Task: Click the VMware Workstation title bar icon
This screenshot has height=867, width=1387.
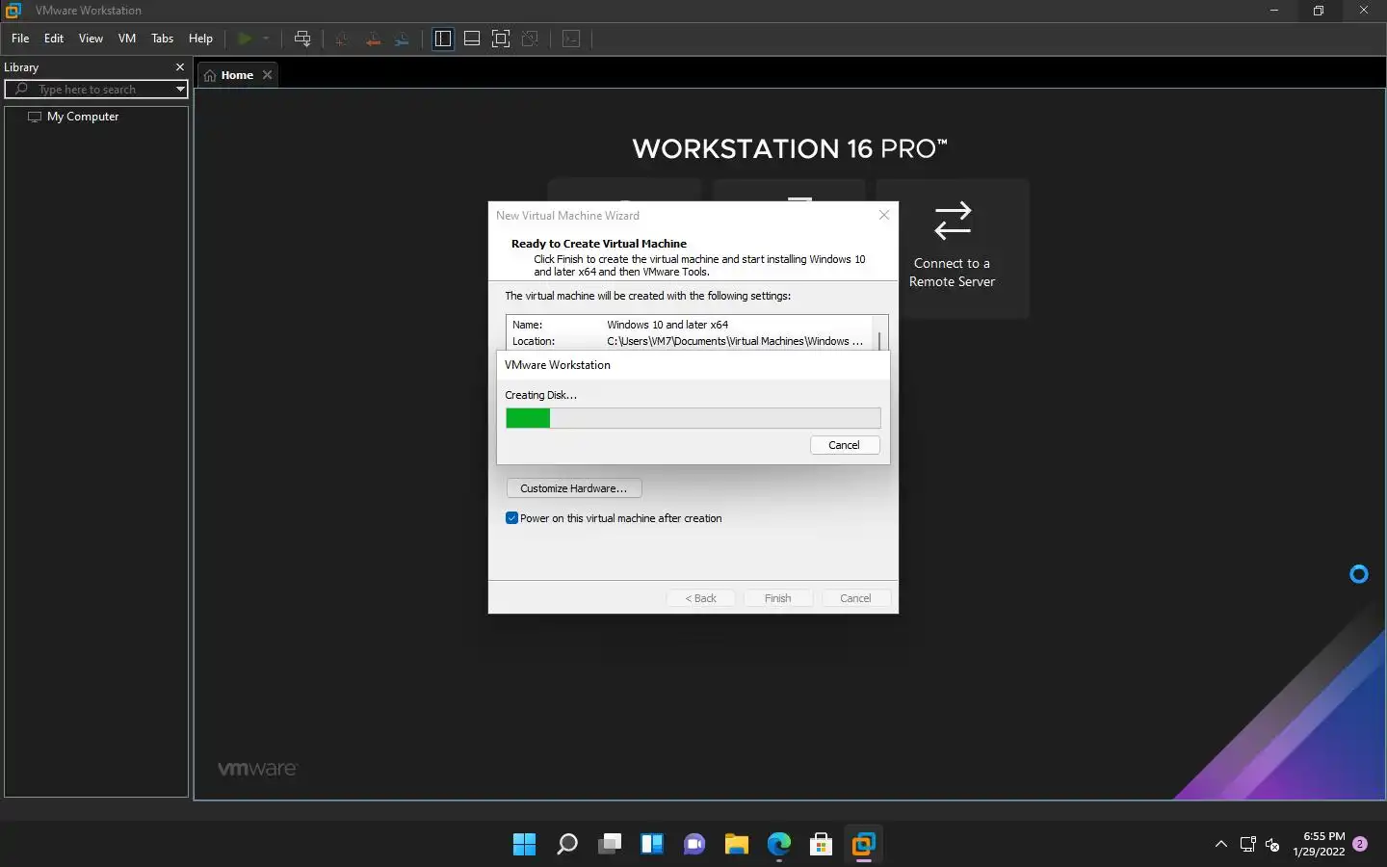Action: (x=13, y=11)
